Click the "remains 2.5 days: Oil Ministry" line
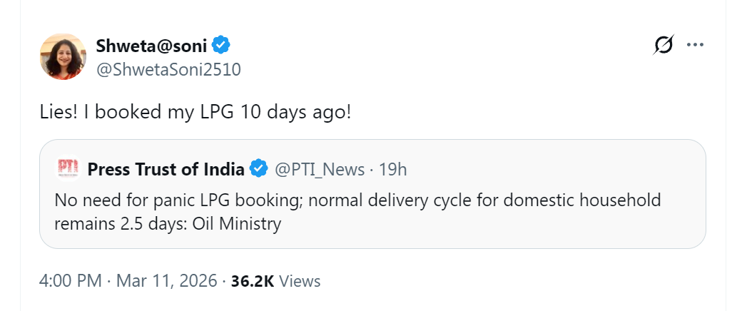The height and width of the screenshot is (311, 742). click(168, 224)
